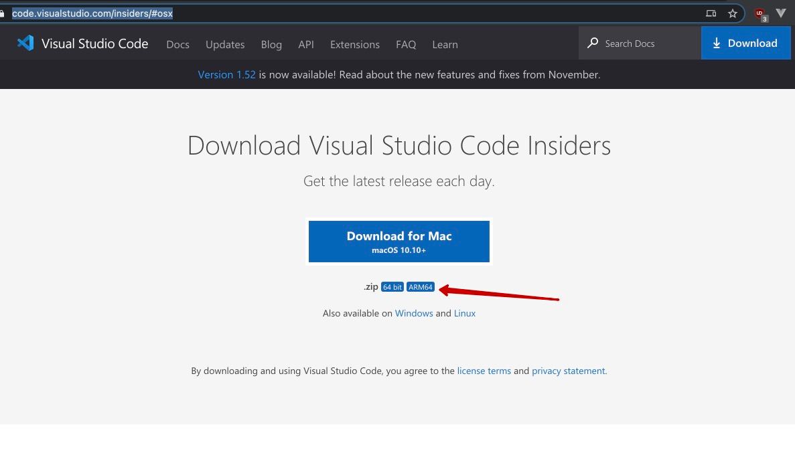Click the Download for Mac button

tap(399, 241)
